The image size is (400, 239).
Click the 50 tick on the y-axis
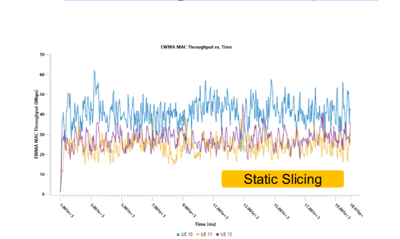click(42, 94)
